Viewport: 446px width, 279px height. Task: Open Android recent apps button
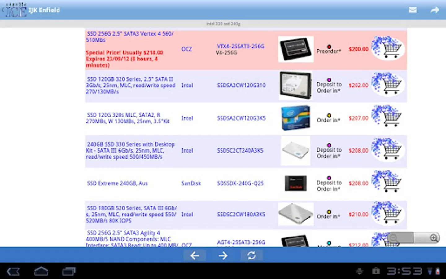(x=69, y=272)
